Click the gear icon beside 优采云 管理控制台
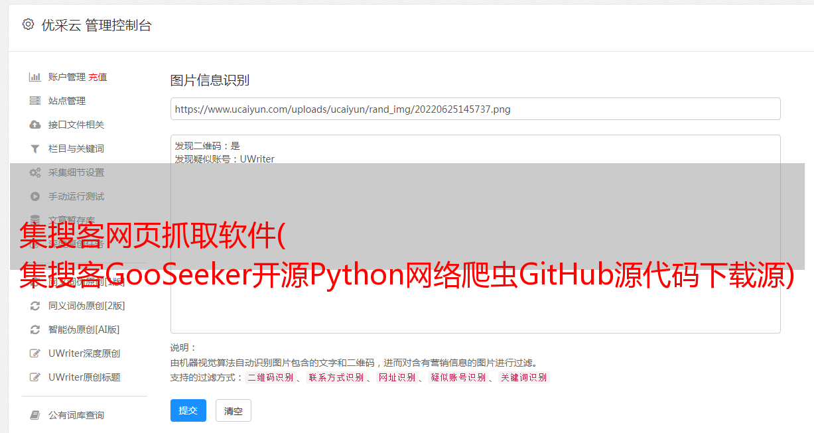 28,25
